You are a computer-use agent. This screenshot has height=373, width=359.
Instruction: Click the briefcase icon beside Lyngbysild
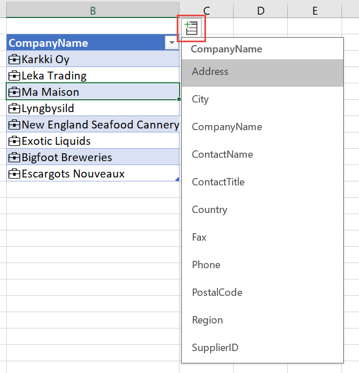14,109
